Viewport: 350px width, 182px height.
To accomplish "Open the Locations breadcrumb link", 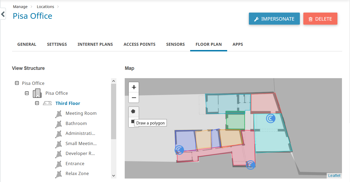I will pyautogui.click(x=45, y=7).
